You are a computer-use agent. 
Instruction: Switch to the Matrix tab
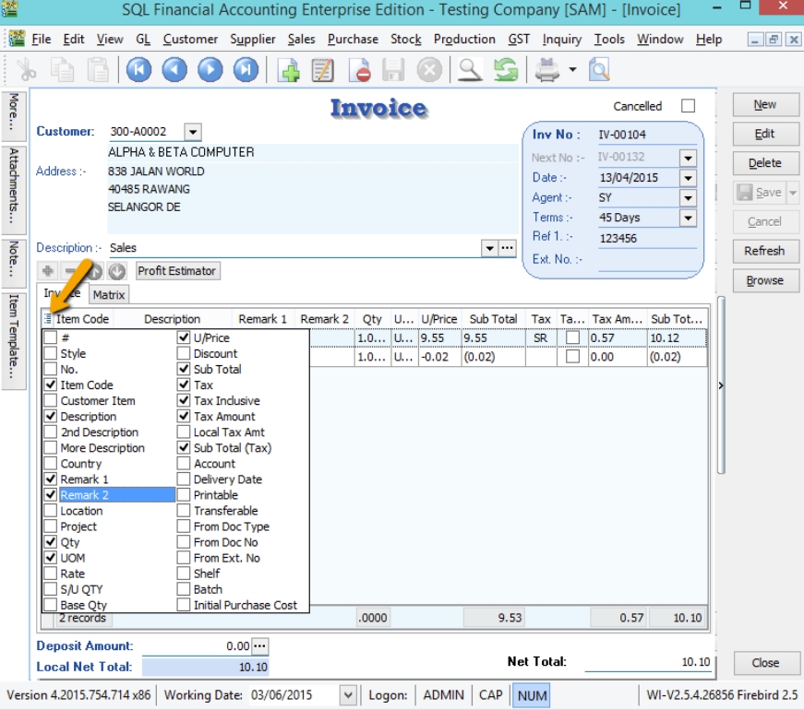[x=109, y=295]
